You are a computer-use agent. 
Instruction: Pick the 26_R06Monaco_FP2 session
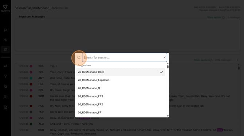tap(121, 104)
